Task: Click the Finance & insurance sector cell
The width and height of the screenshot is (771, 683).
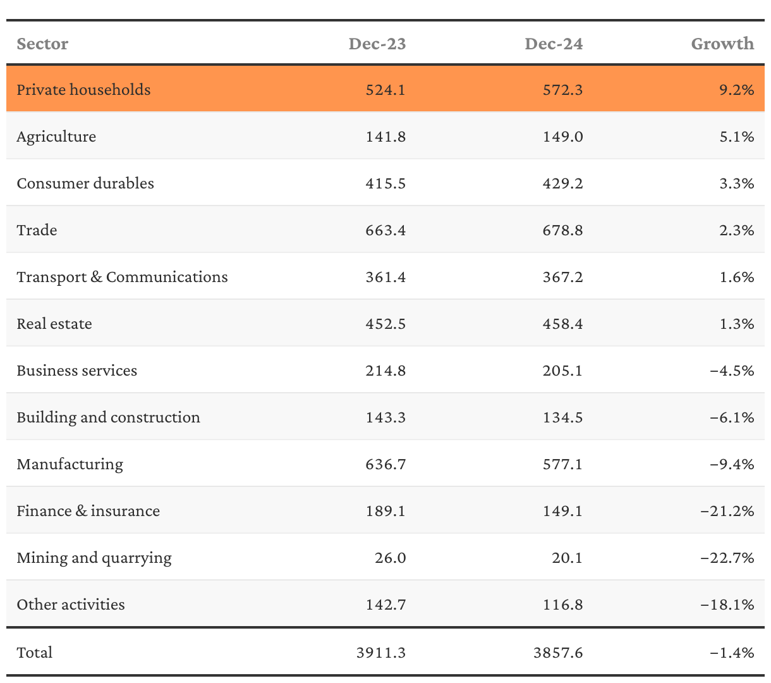Action: (88, 511)
